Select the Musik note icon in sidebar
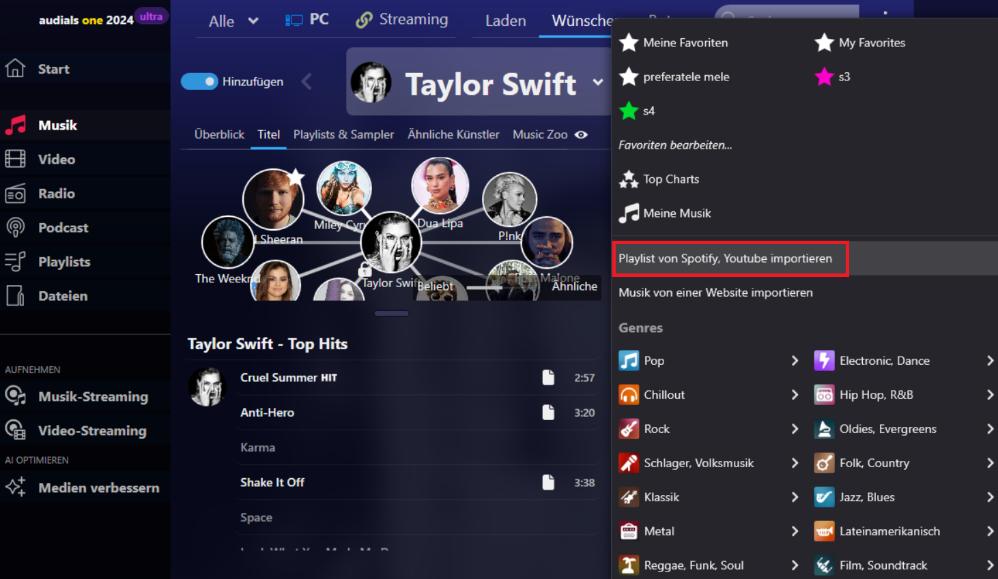The width and height of the screenshot is (998, 579). 15,125
